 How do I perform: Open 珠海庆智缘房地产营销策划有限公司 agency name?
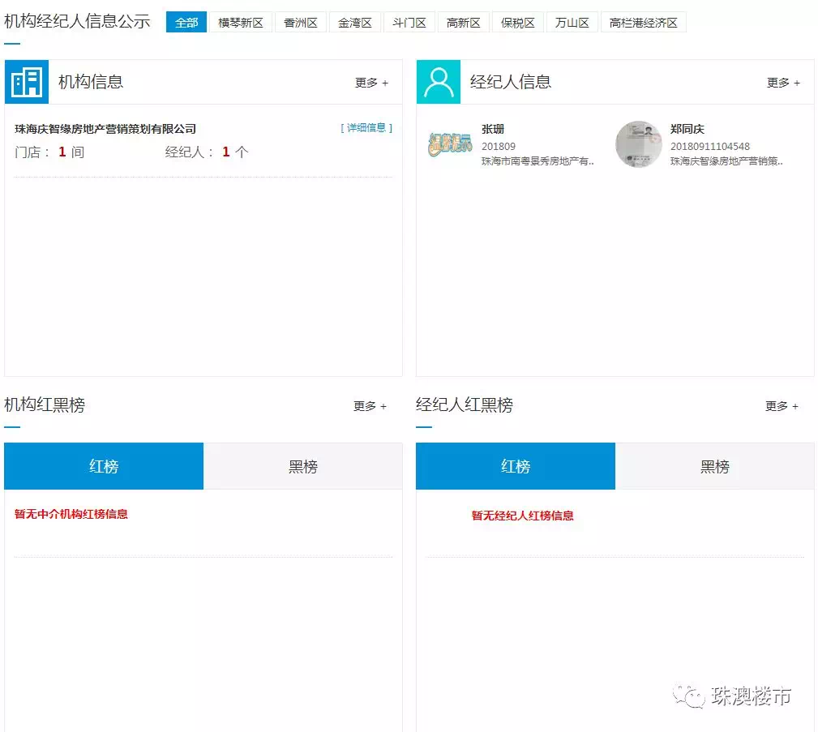105,129
